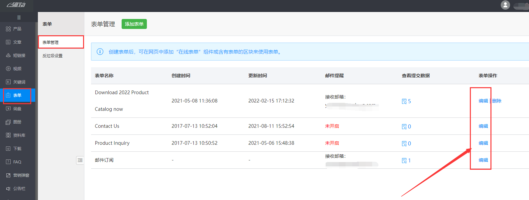
Task: Edit the Product Inquiry form
Action: point(483,143)
